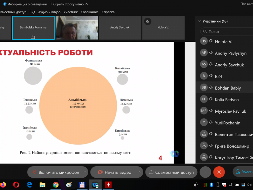Click the Webex app icon in the taskbar

point(95,185)
